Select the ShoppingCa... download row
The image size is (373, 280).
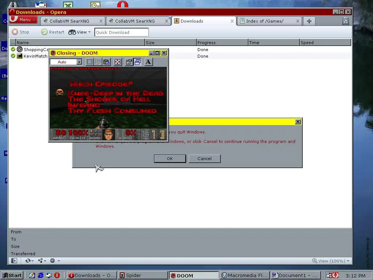(x=180, y=50)
